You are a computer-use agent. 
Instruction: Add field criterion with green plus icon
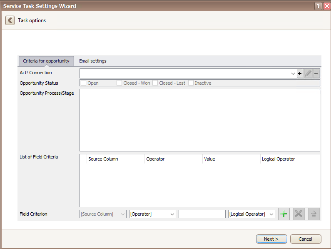pyautogui.click(x=284, y=214)
